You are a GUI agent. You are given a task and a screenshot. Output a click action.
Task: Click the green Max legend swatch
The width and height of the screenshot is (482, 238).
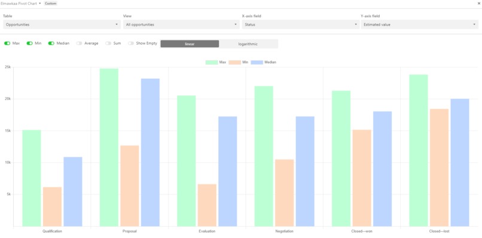(x=212, y=62)
